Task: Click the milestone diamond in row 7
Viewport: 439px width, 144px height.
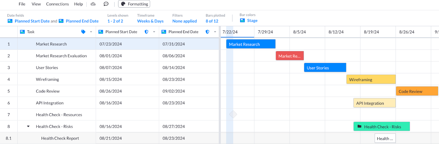Action: 233,114
